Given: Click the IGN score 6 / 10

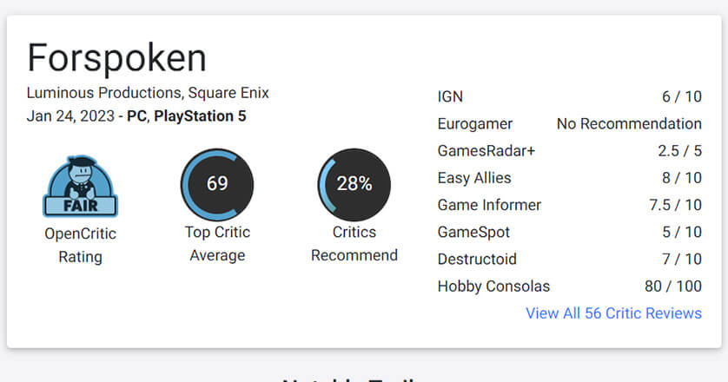Looking at the screenshot, I should click(682, 96).
